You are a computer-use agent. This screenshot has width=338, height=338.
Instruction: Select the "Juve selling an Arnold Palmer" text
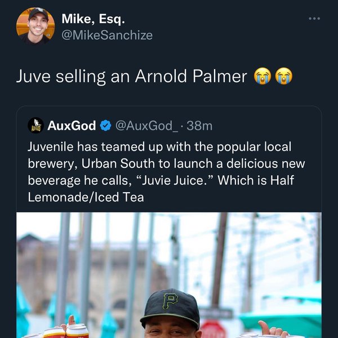tap(131, 76)
